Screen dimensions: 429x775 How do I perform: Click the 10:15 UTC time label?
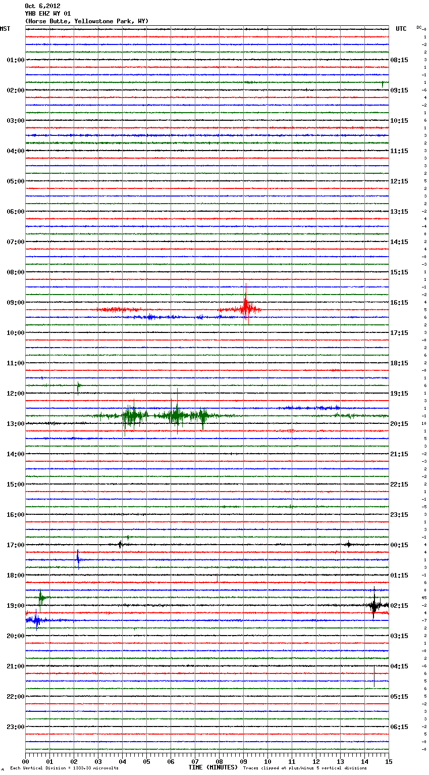399,121
